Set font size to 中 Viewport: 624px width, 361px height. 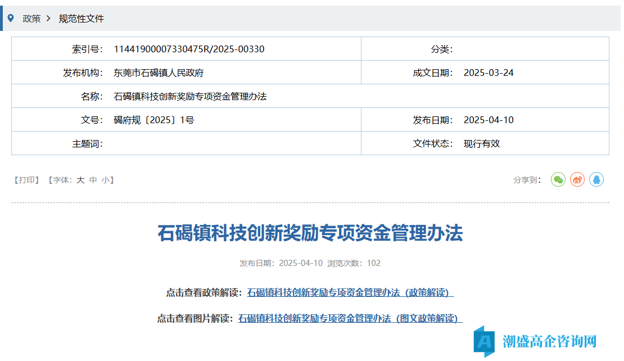pos(93,180)
